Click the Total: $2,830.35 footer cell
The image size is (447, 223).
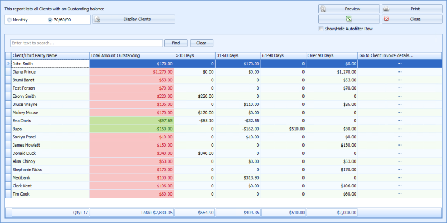pos(132,213)
